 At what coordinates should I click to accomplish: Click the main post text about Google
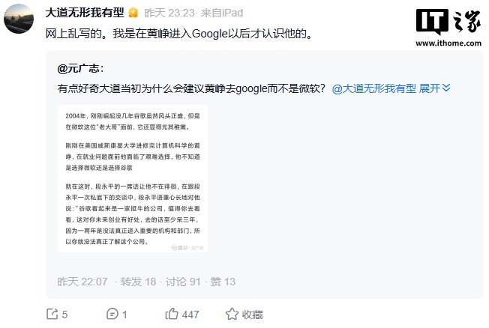coord(173,34)
